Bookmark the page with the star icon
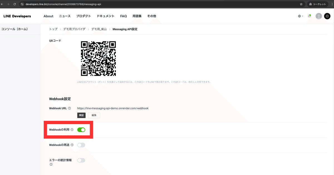 point(301,4)
